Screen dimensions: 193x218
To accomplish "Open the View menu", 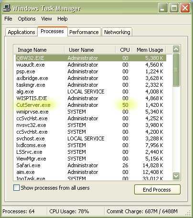I will click(46, 19).
